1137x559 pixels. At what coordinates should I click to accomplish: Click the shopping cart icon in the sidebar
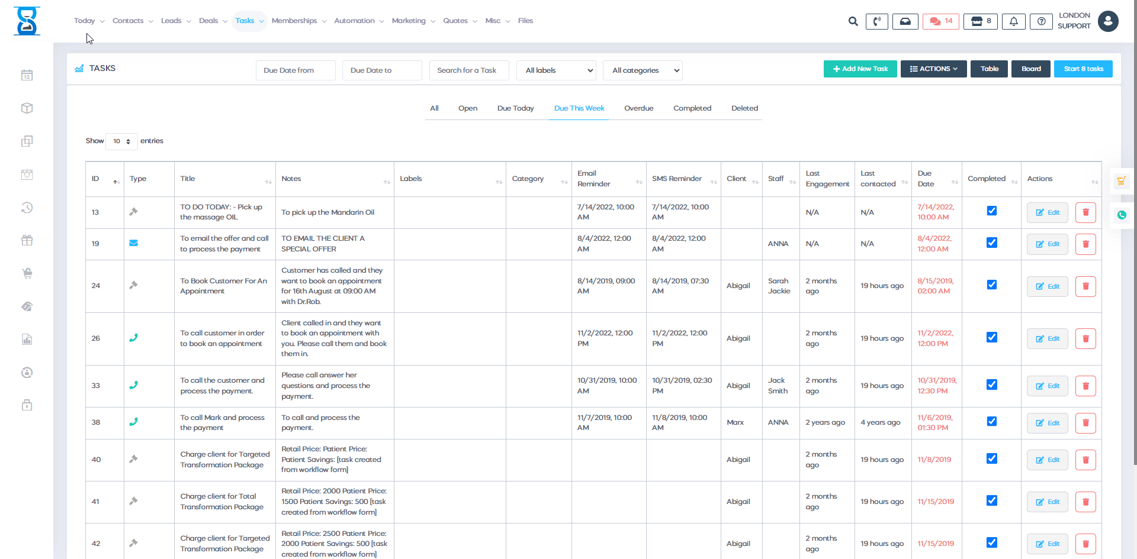pyautogui.click(x=27, y=273)
